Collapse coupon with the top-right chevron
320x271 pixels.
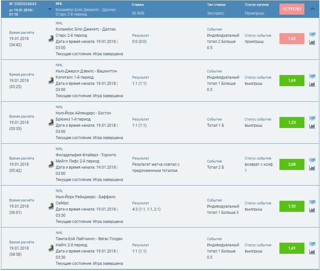point(313,9)
